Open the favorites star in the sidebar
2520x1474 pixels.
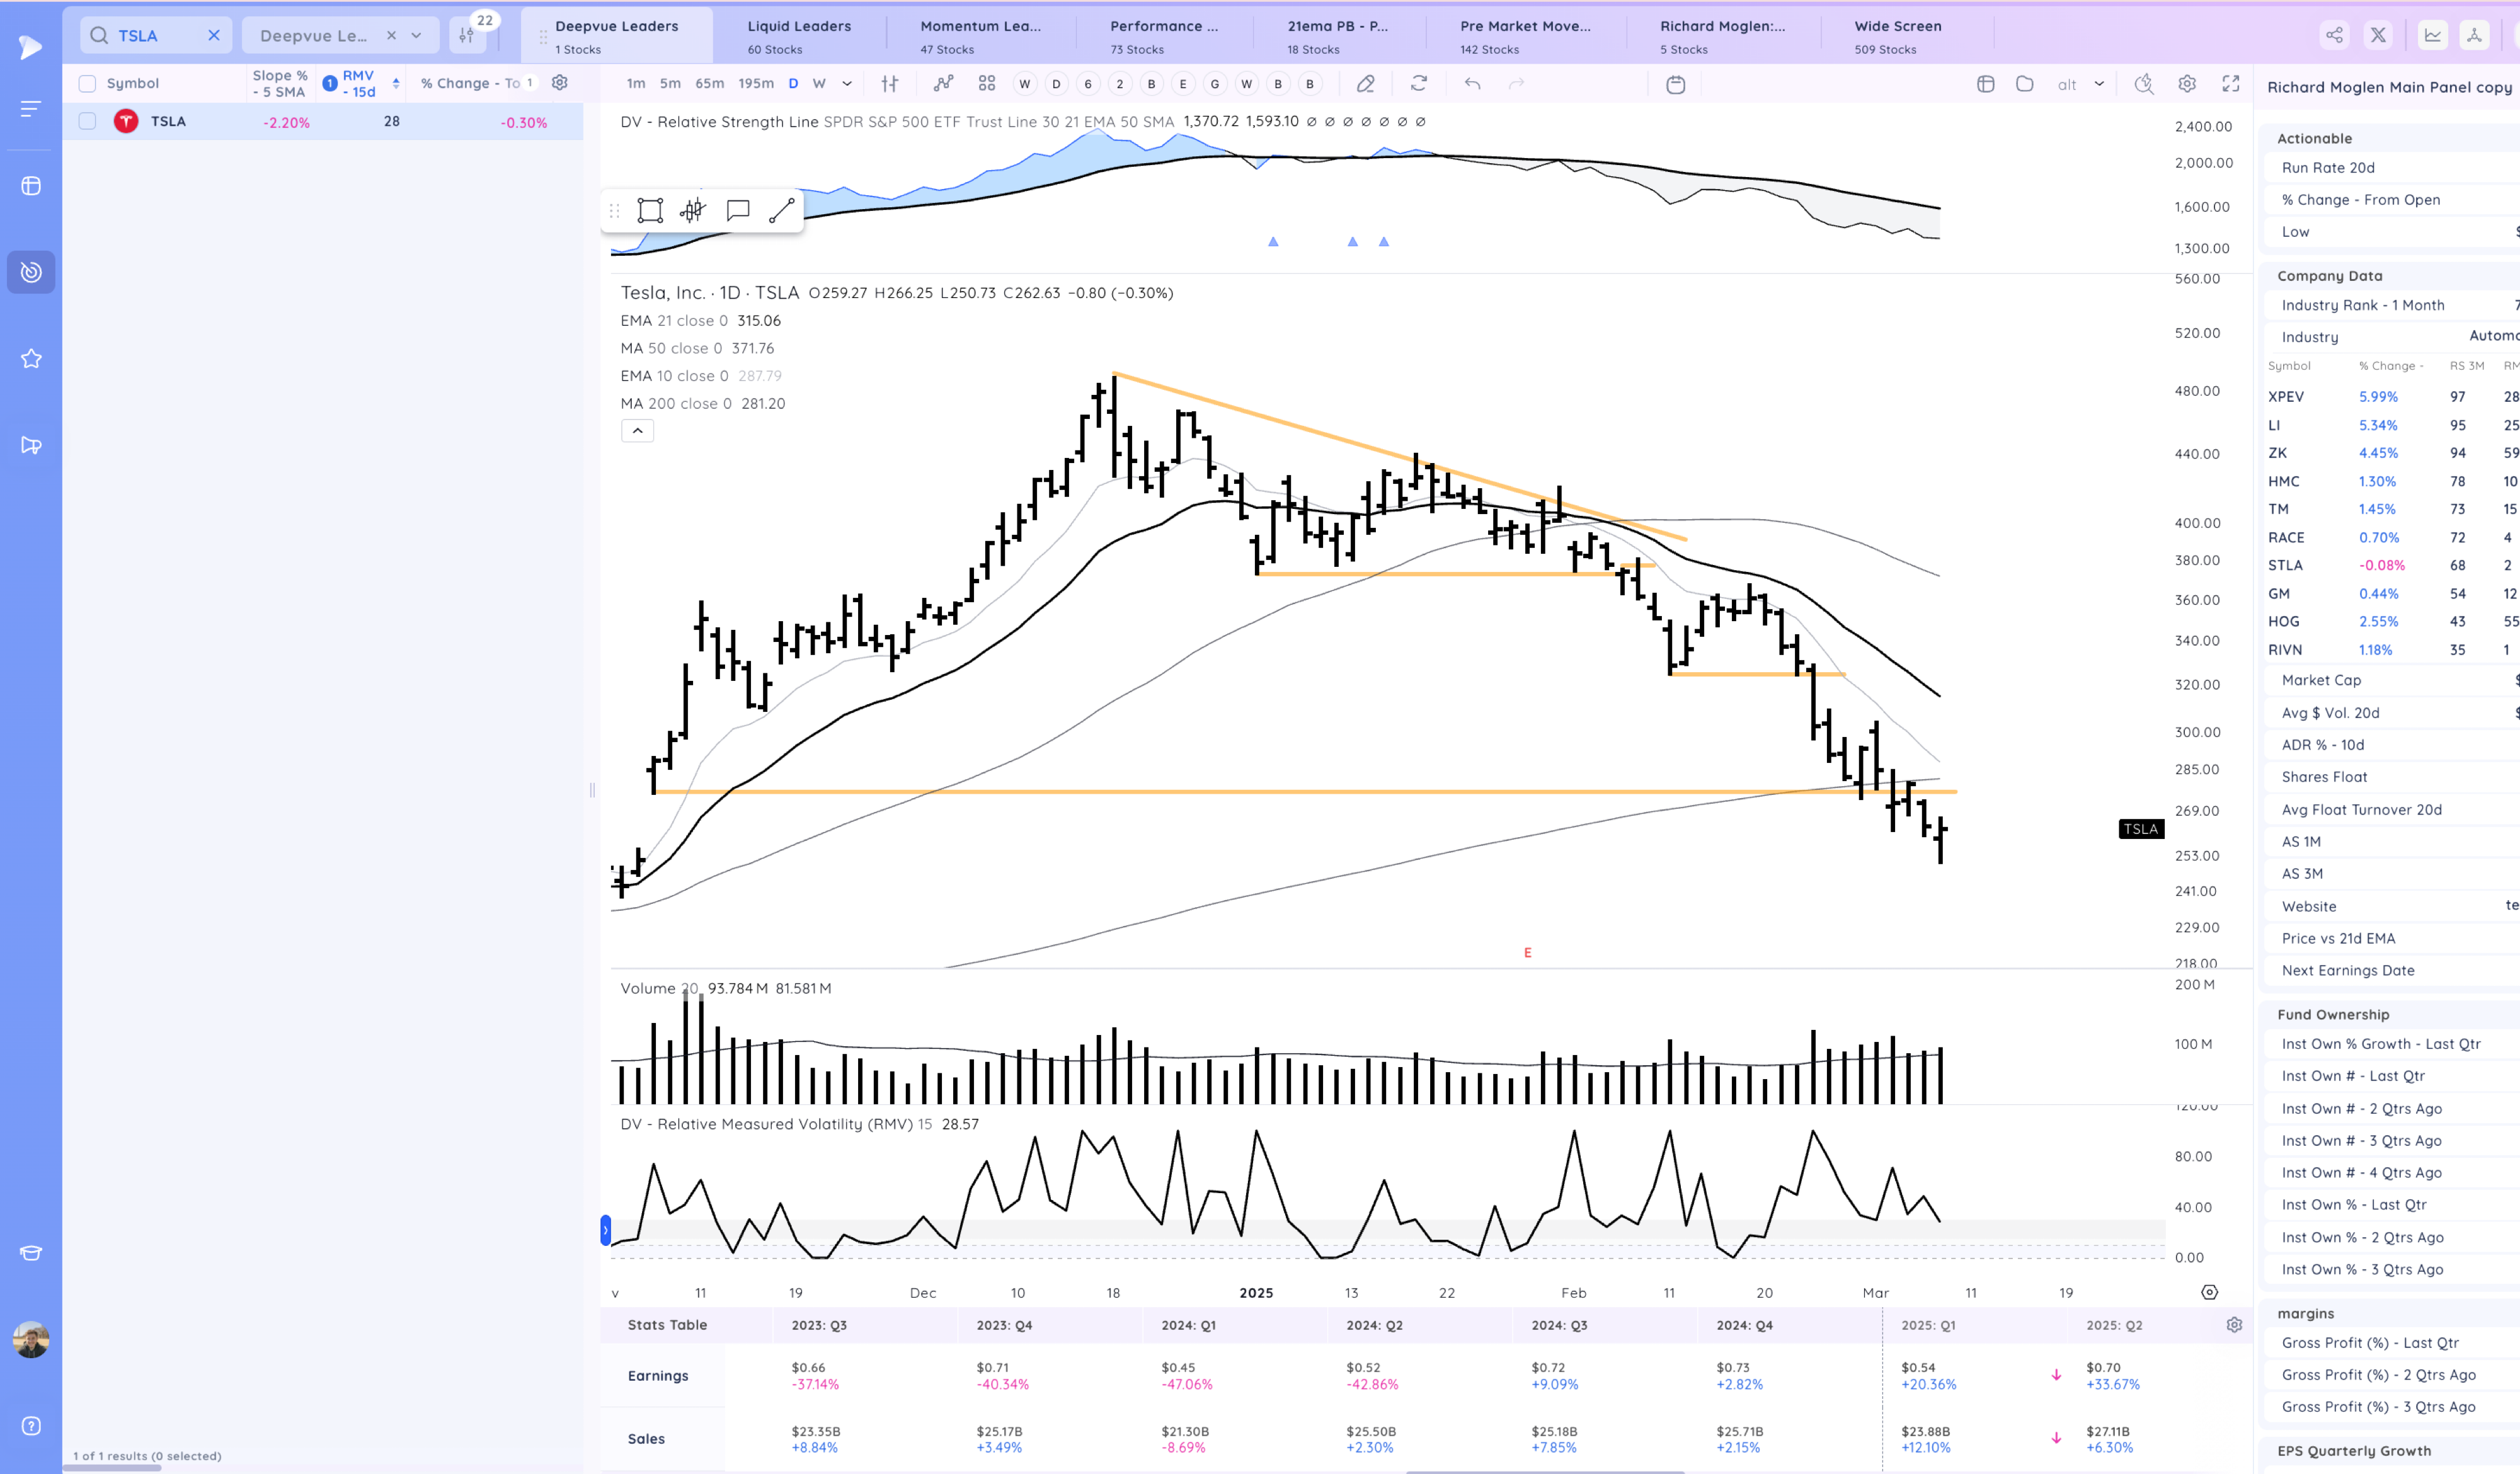(x=31, y=358)
